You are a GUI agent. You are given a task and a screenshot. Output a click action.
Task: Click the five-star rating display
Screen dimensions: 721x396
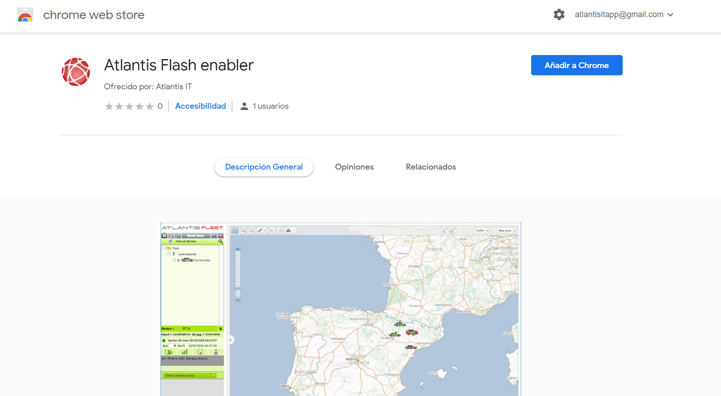click(129, 106)
